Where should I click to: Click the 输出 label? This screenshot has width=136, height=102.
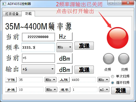click(x=12, y=69)
